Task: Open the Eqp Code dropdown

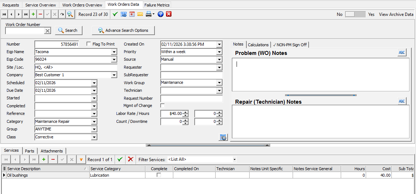Action: (x=114, y=60)
